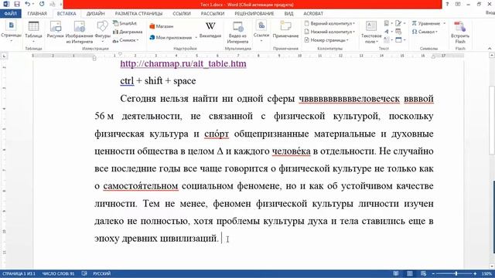Click the Википедия (Wikipedia) add-in

coord(210,30)
